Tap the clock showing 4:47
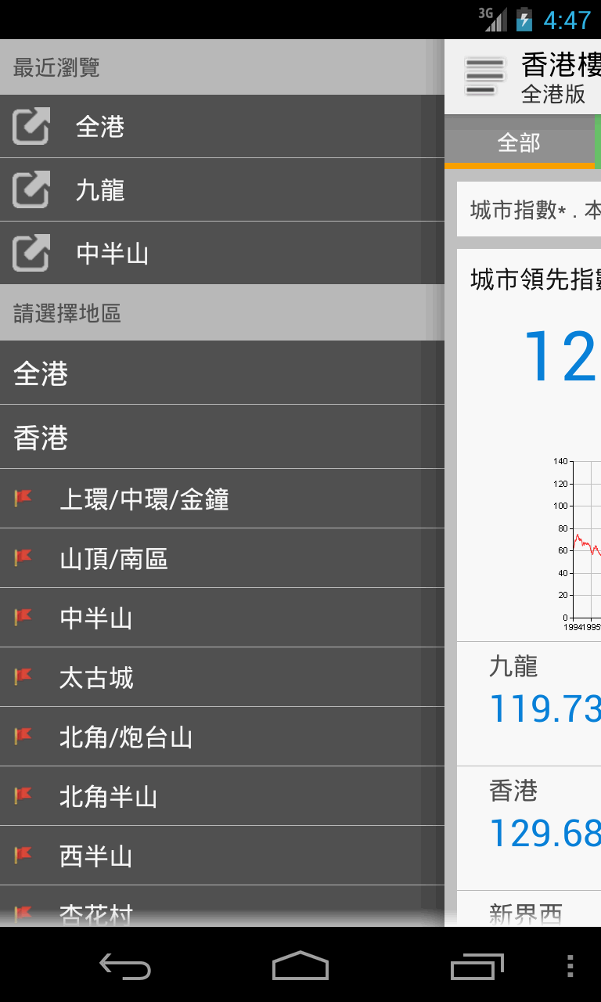The height and width of the screenshot is (1002, 601). pyautogui.click(x=567, y=20)
